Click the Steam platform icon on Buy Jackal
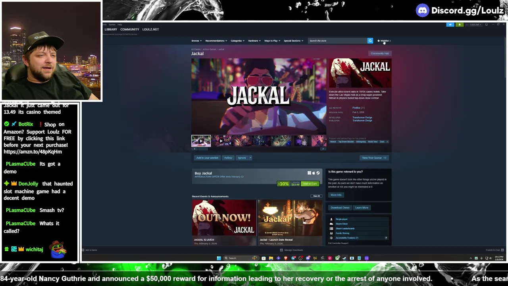This screenshot has height=286, width=508. (x=318, y=173)
